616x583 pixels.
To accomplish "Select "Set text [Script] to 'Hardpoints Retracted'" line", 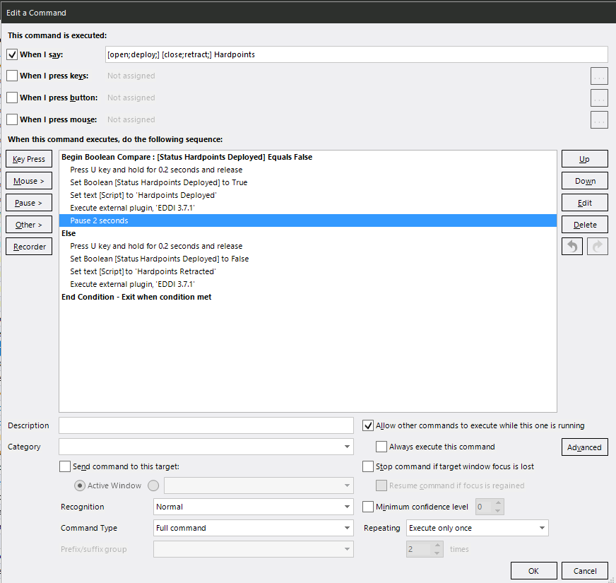I will coord(308,271).
